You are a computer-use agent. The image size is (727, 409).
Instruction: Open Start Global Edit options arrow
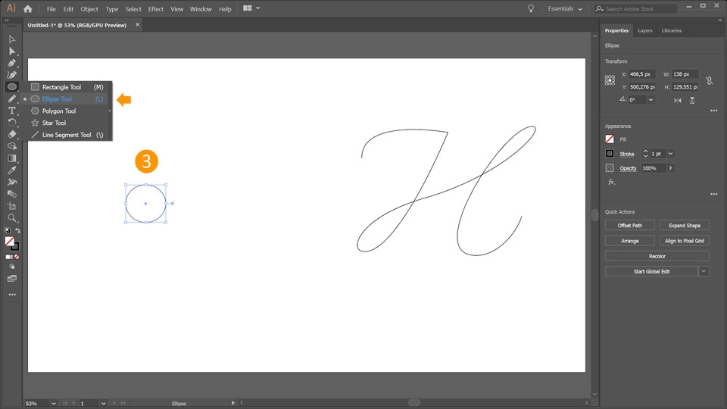point(704,271)
